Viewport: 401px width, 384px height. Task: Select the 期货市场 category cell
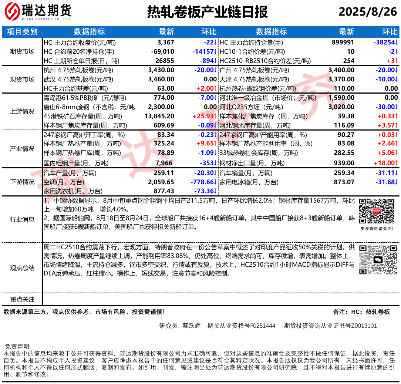click(22, 51)
